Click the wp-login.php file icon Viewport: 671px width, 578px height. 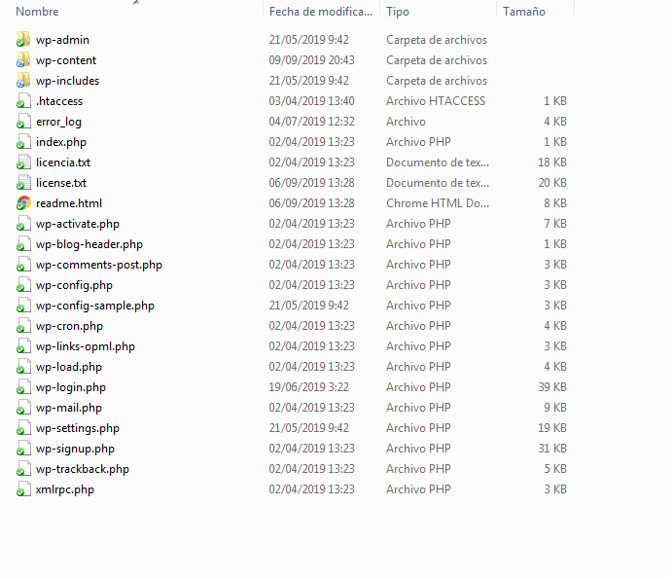pos(23,387)
